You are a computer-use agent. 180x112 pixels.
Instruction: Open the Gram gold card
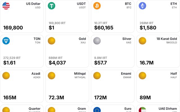[67, 108]
